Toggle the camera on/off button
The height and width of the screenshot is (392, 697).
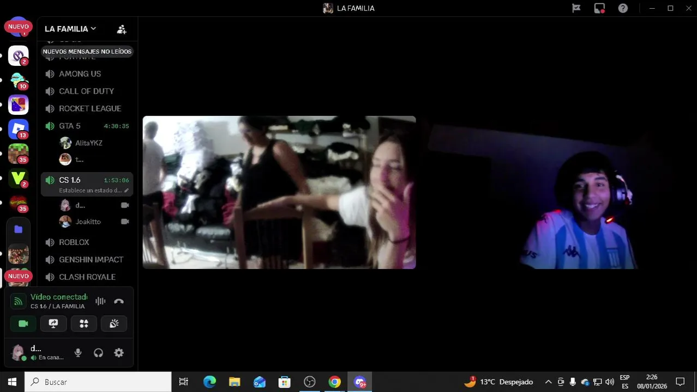click(23, 323)
